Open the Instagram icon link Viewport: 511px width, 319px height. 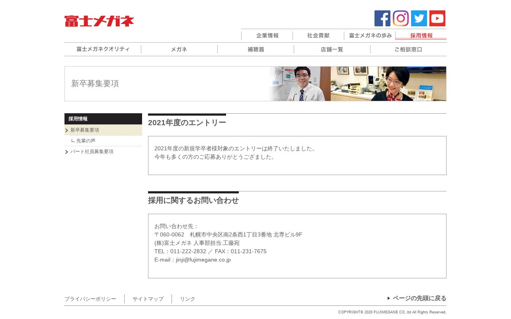[x=401, y=18]
